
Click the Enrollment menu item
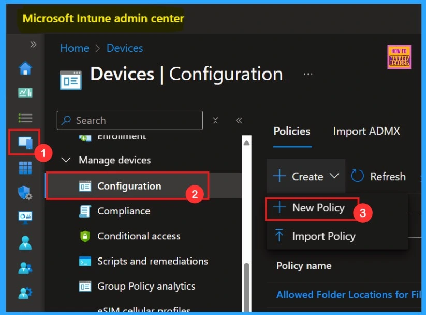122,137
